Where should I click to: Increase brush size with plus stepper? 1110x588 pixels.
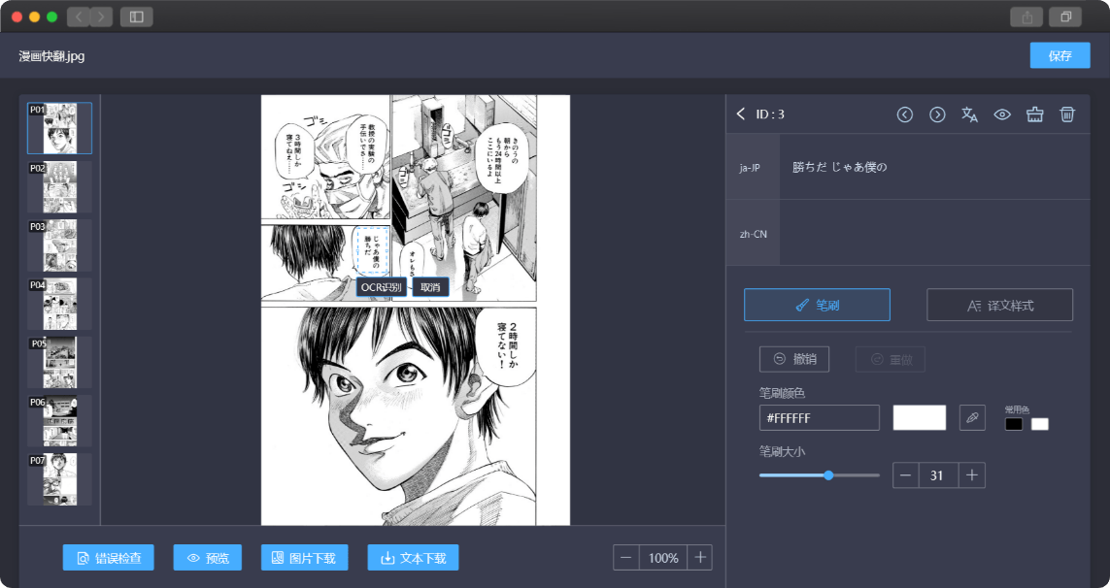pos(972,475)
